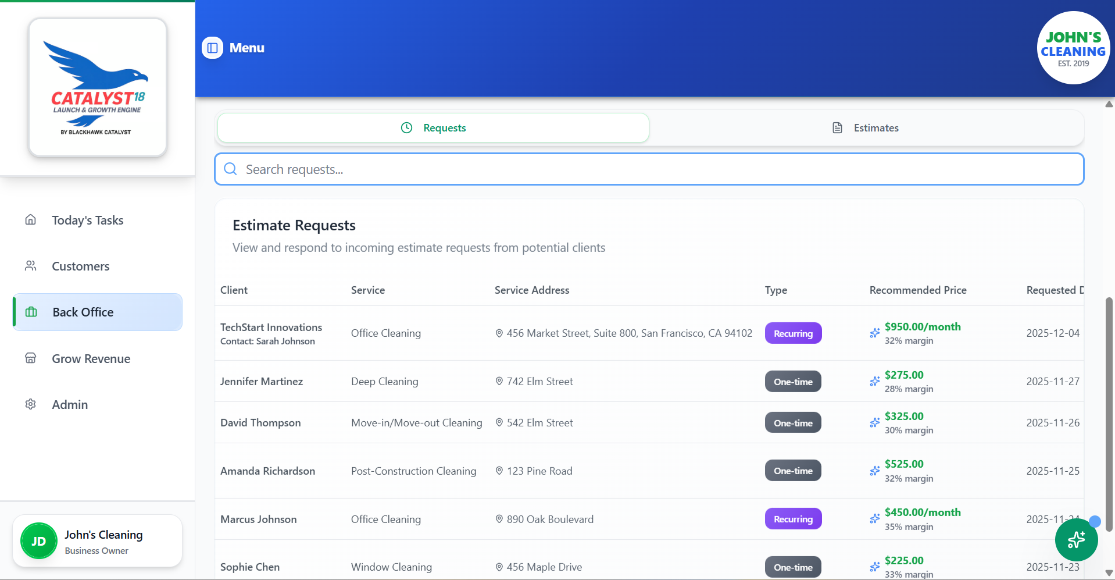Click the clock icon on the Requests tab
The image size is (1115, 580).
[x=406, y=127]
